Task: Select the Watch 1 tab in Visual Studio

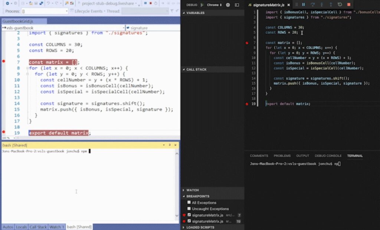Action: [57, 227]
